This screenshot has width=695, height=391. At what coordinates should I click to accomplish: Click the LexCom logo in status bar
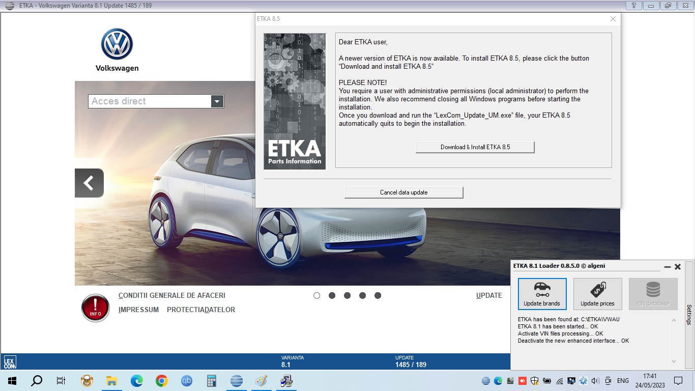(10, 361)
